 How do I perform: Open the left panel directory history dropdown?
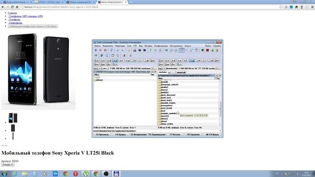coord(155,72)
